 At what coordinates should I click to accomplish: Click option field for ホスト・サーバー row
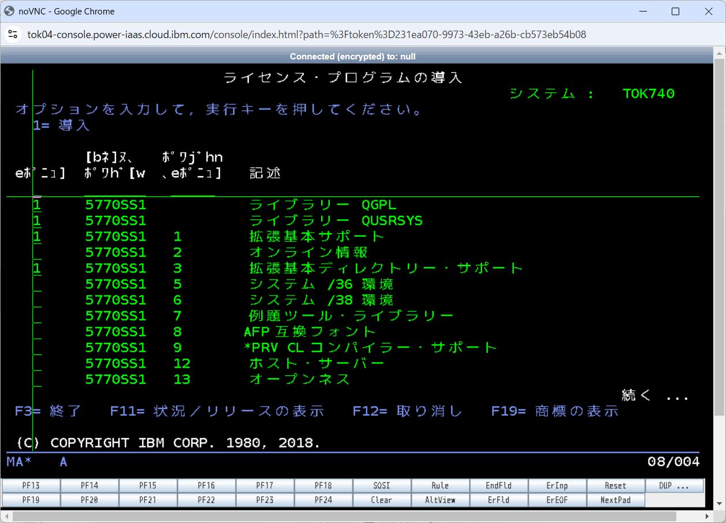tap(37, 364)
